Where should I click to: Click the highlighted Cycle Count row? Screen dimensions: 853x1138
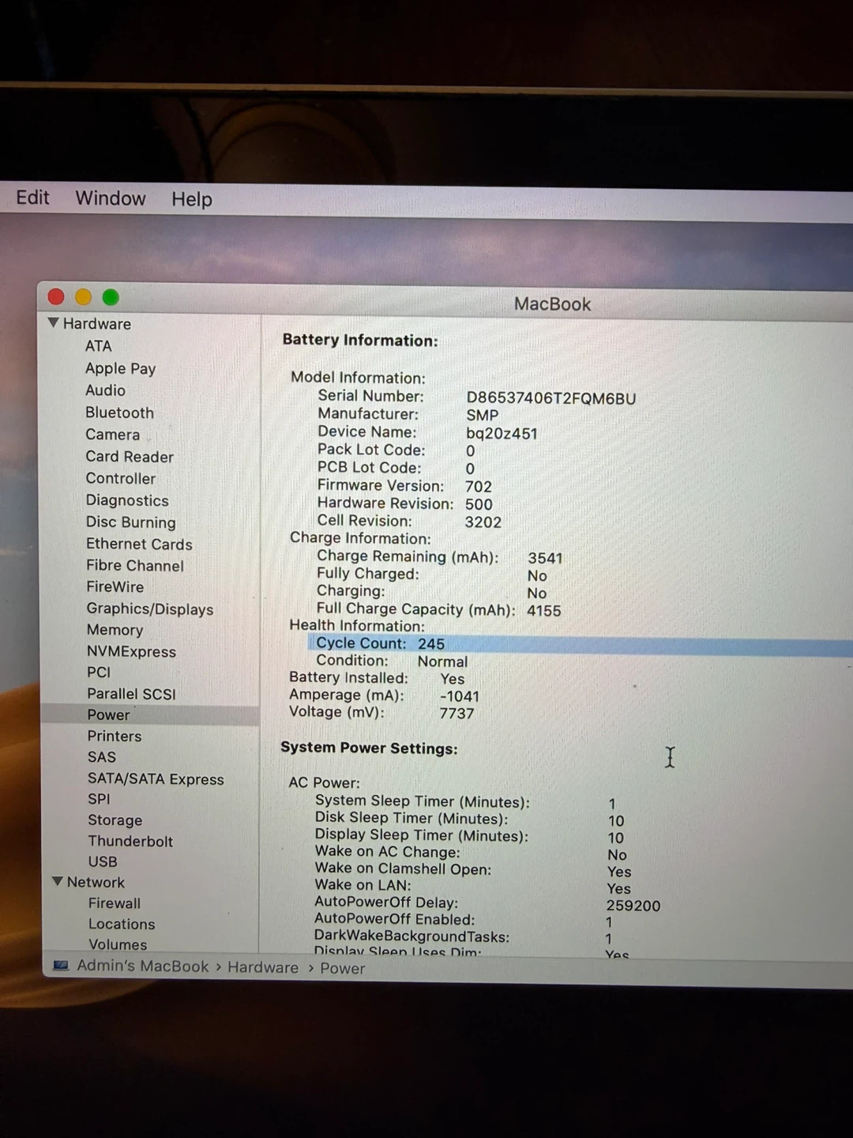(x=580, y=645)
